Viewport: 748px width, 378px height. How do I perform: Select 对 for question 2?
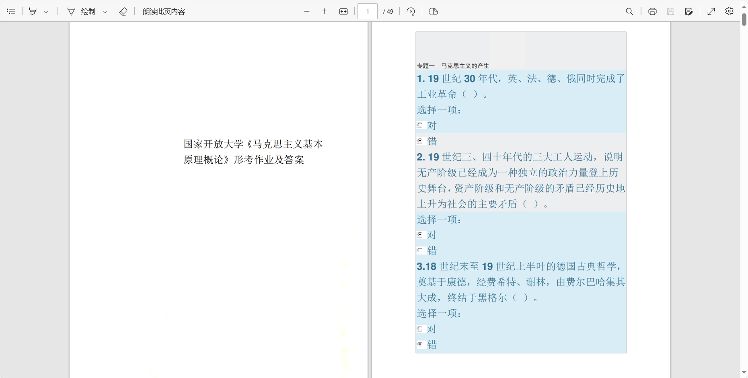coord(420,235)
